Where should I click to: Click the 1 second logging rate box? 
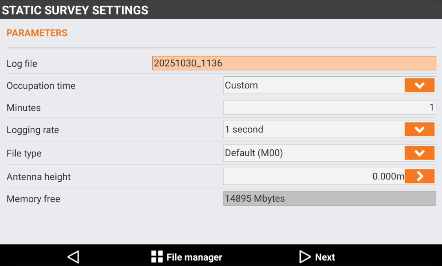[x=313, y=129]
